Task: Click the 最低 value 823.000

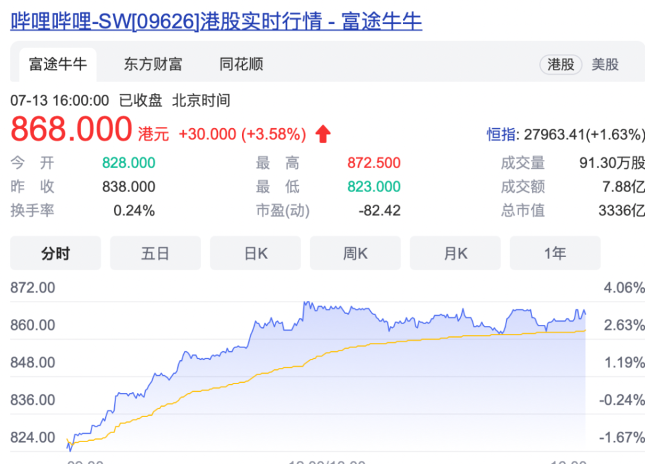Action: point(374,187)
